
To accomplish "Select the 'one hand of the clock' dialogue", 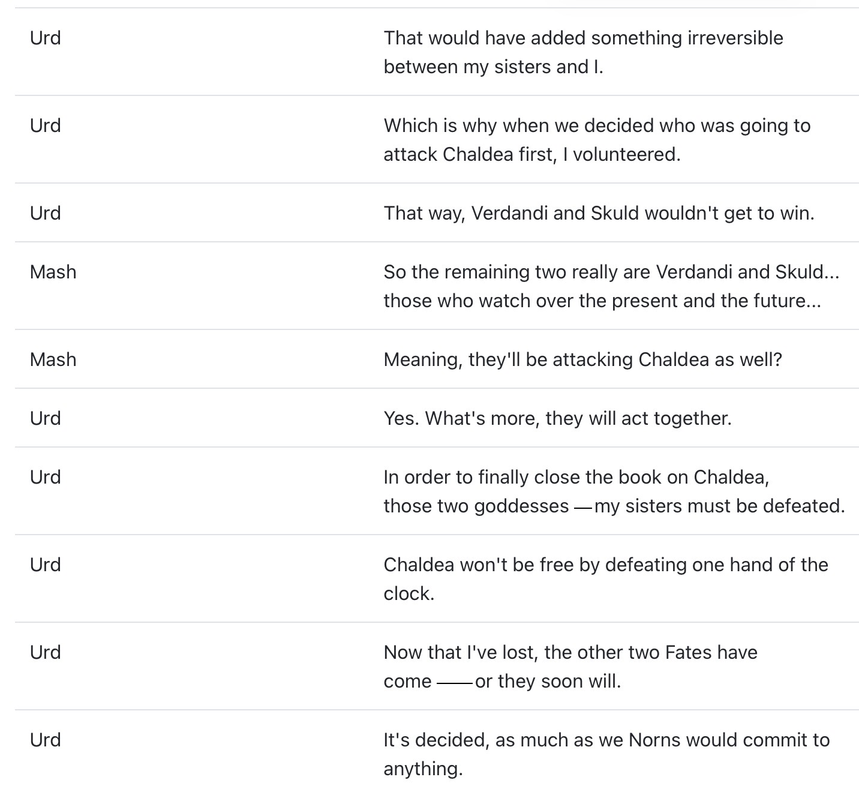I will (x=606, y=579).
